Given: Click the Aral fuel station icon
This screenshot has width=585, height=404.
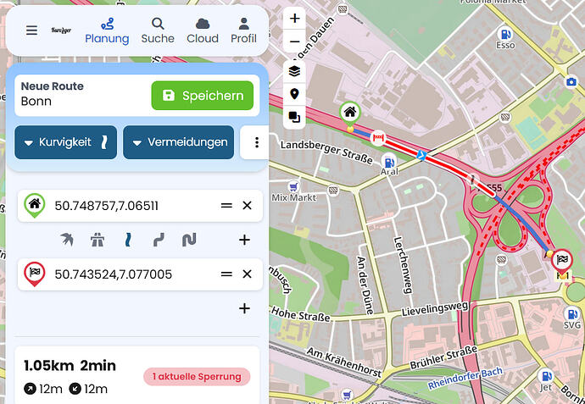Looking at the screenshot, I should coord(389,162).
